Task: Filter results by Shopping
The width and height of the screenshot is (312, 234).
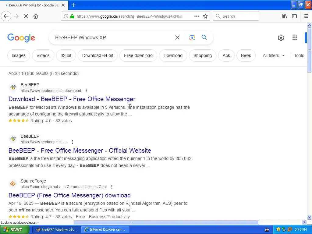Action: pos(203,55)
